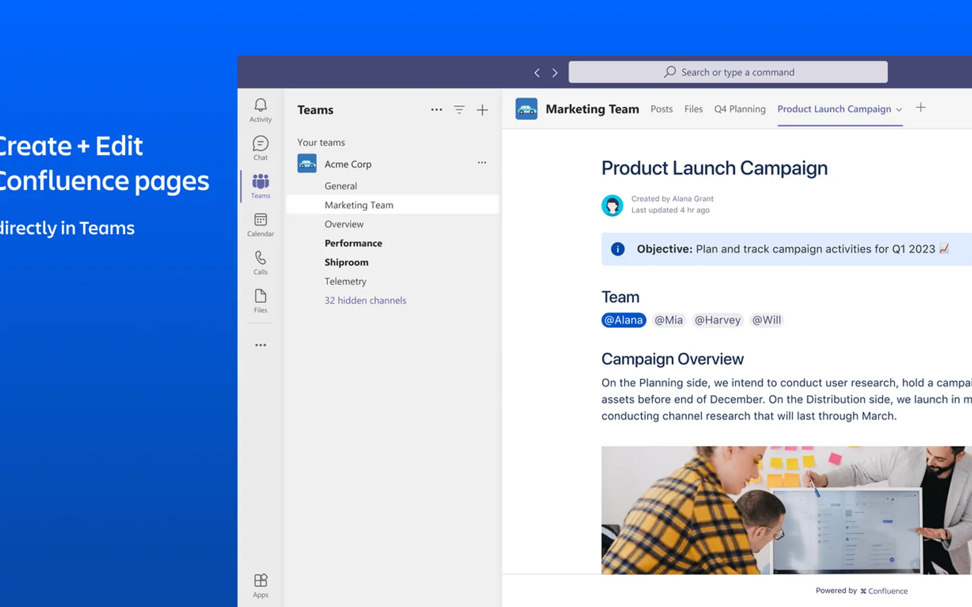
Task: Open the Performance channel
Action: [x=353, y=243]
